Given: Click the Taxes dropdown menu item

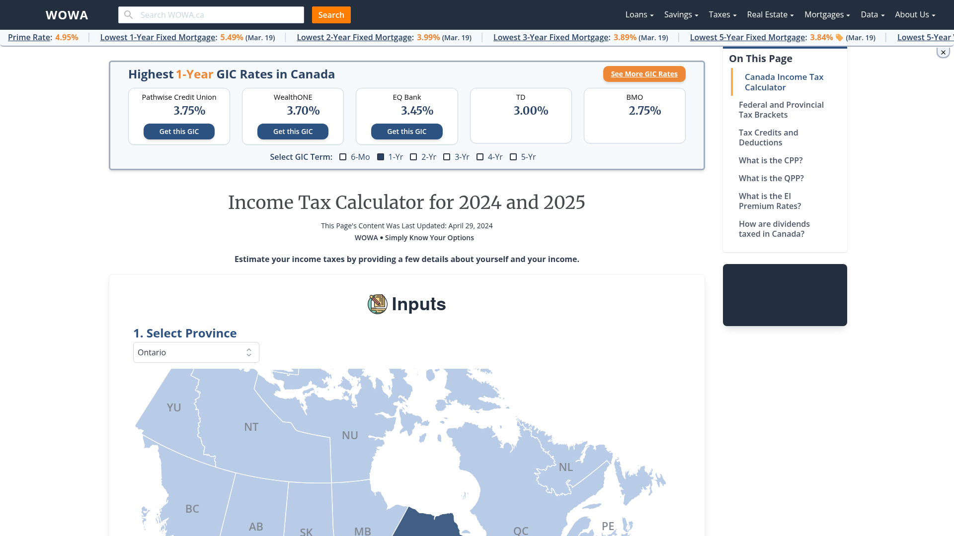Looking at the screenshot, I should click(x=721, y=14).
